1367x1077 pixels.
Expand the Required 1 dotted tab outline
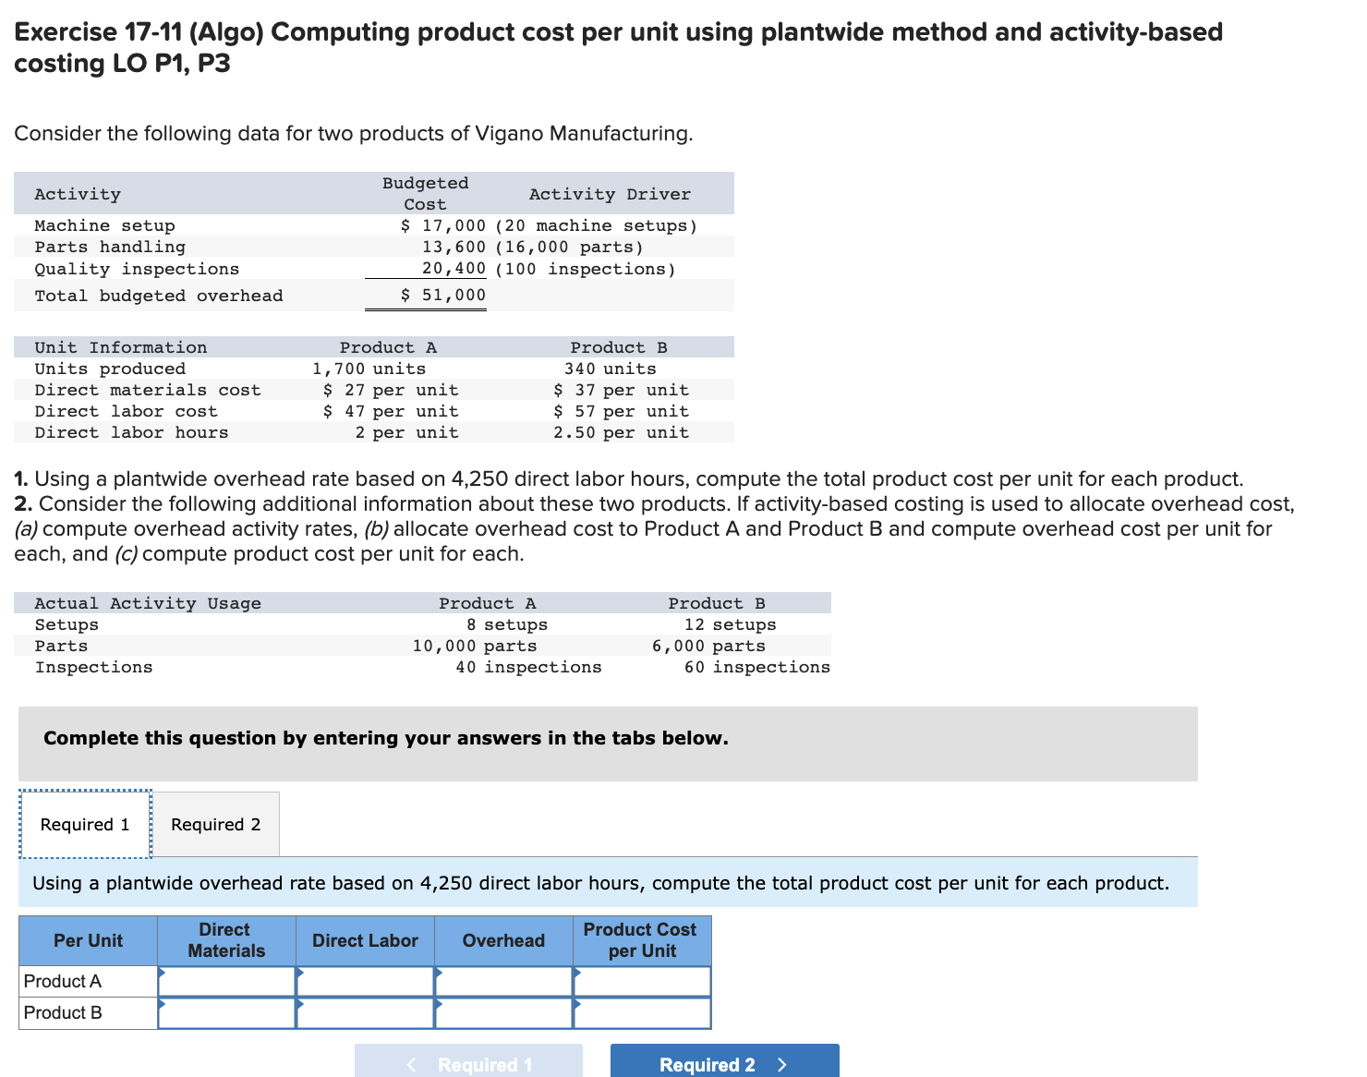click(x=83, y=824)
